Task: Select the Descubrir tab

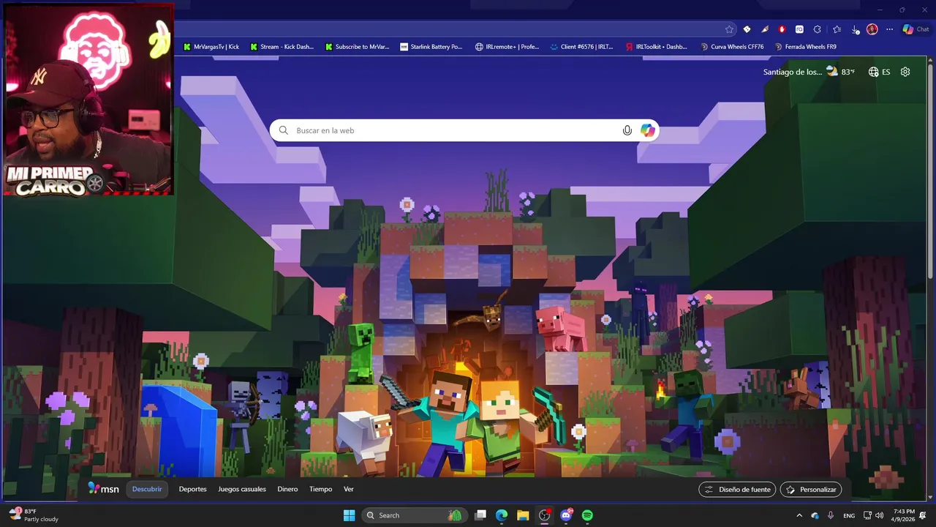Action: click(x=147, y=489)
